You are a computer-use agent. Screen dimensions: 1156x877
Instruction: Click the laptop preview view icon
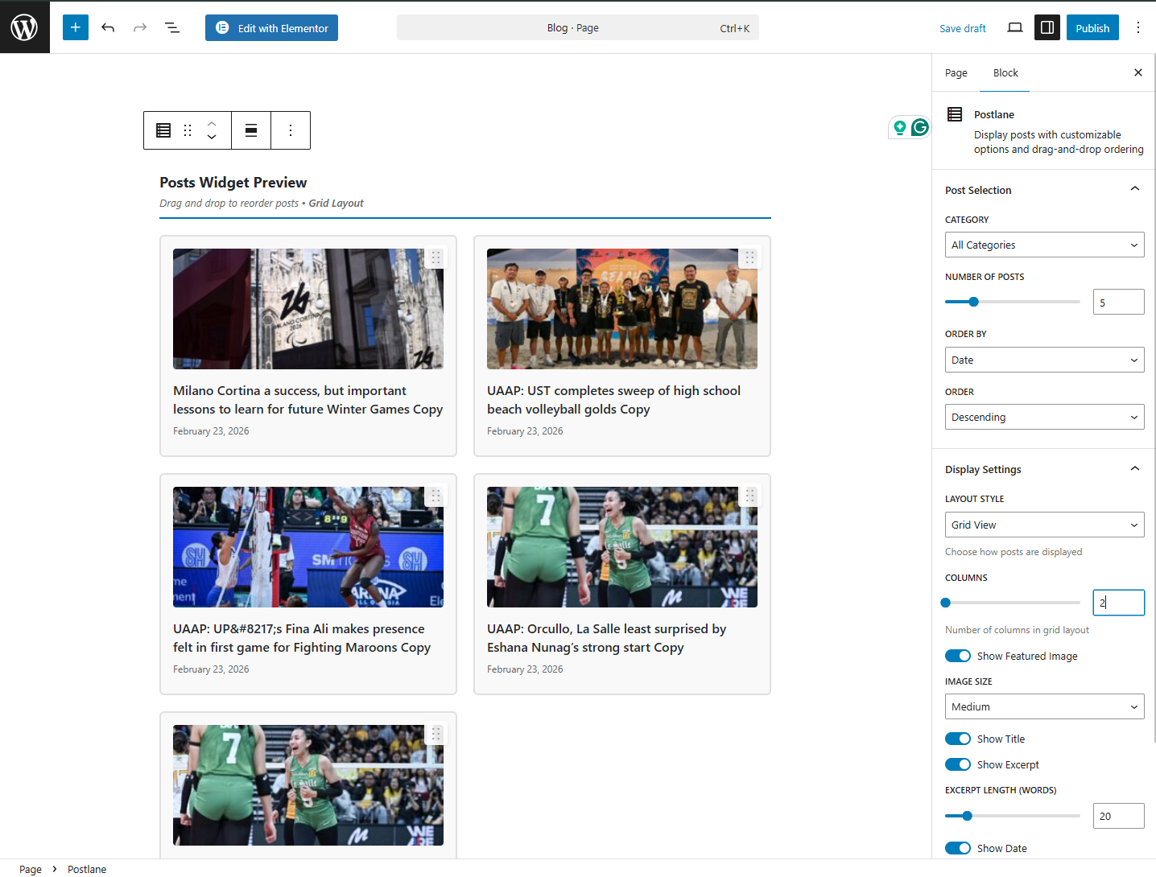1014,27
